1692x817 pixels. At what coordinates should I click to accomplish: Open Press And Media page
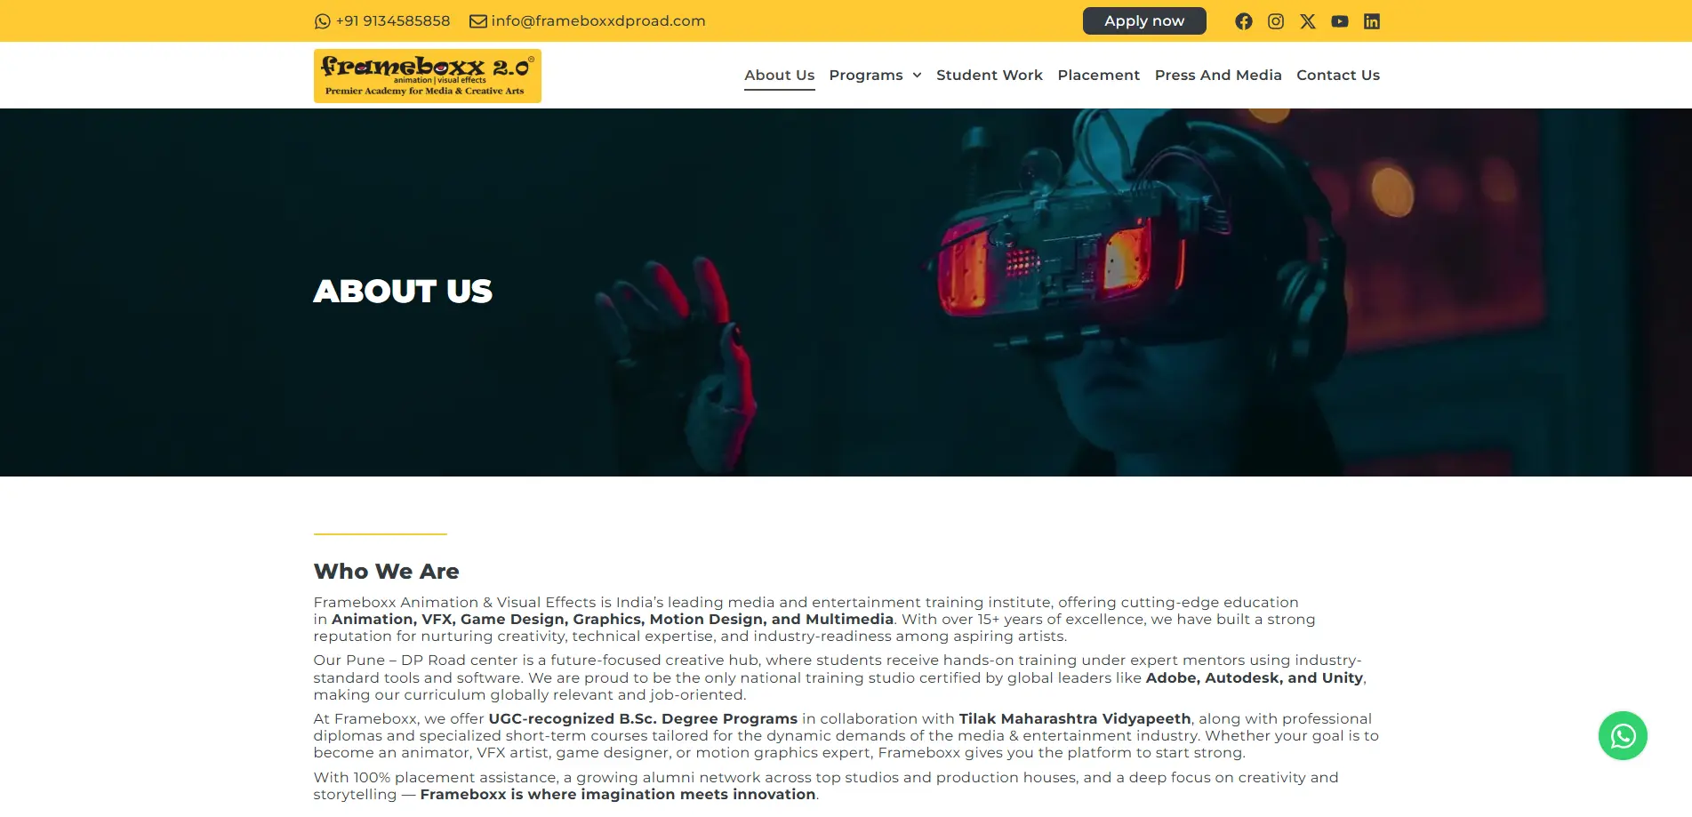[1217, 76]
